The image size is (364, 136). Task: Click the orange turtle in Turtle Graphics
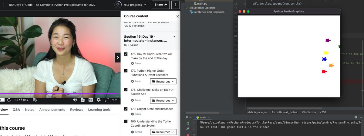[331, 65]
